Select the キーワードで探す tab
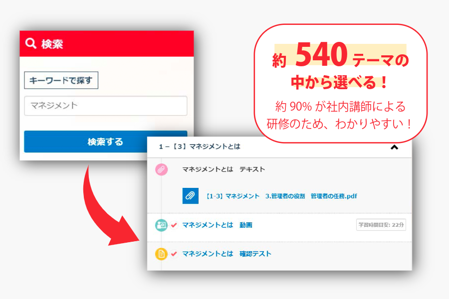 pos(61,80)
